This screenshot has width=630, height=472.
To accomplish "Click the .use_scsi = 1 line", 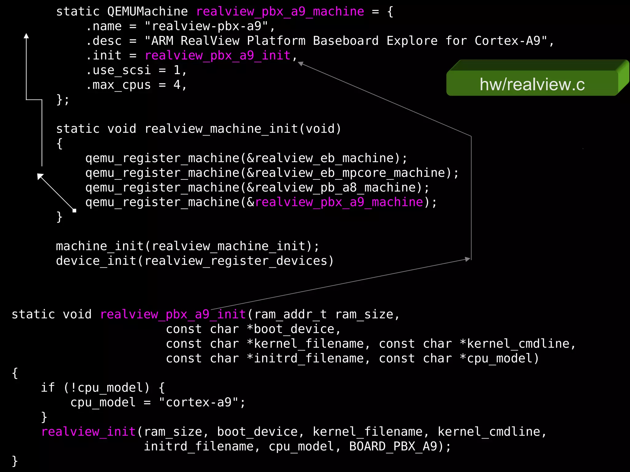I will click(136, 70).
